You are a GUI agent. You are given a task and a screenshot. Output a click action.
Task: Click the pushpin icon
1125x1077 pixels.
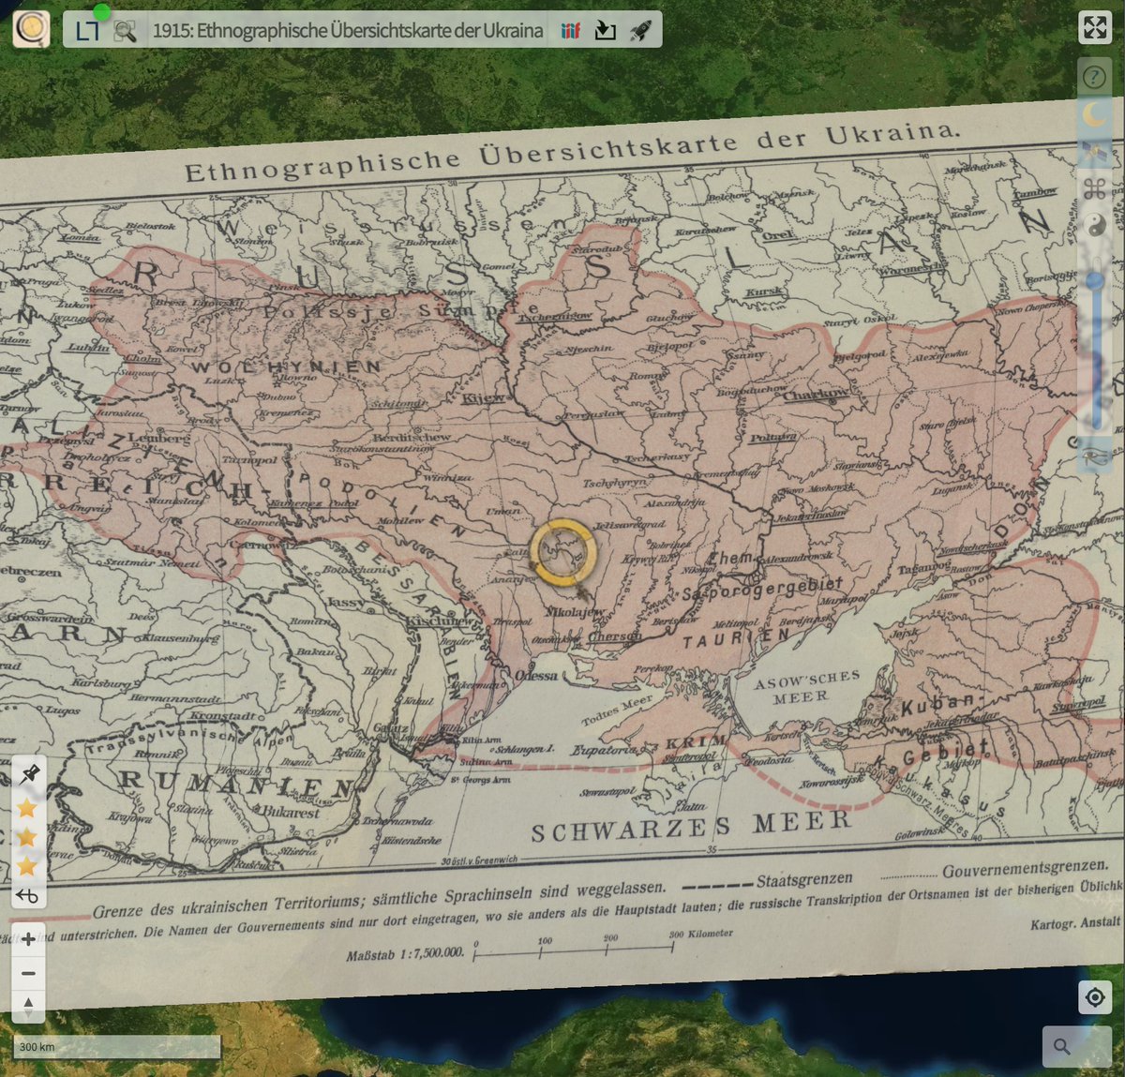28,774
